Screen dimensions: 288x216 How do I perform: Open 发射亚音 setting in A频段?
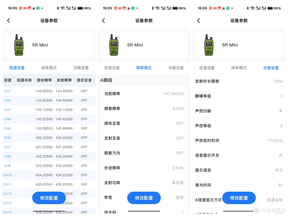(144, 138)
